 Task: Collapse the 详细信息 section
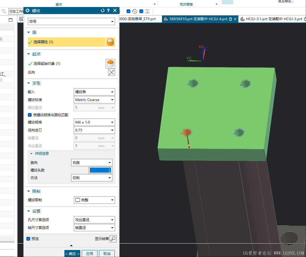31,154
